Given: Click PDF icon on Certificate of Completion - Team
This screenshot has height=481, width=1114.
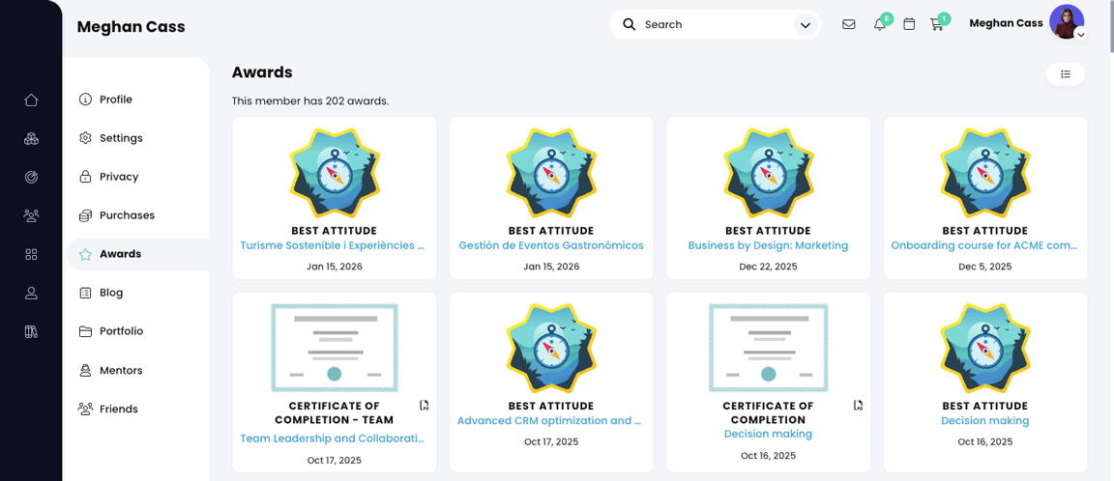Looking at the screenshot, I should pos(425,405).
